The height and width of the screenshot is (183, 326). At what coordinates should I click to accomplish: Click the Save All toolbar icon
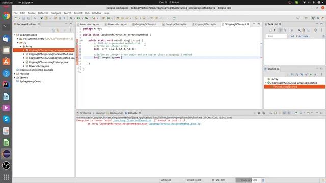28,18
